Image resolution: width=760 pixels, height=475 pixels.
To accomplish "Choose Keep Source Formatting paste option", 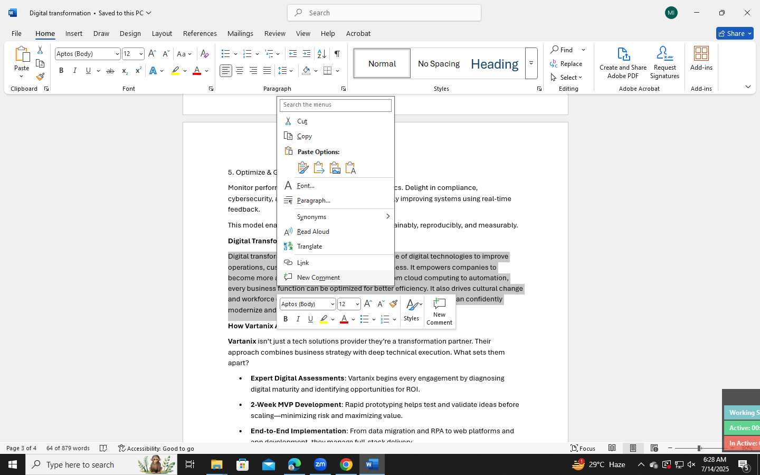I will point(303,168).
